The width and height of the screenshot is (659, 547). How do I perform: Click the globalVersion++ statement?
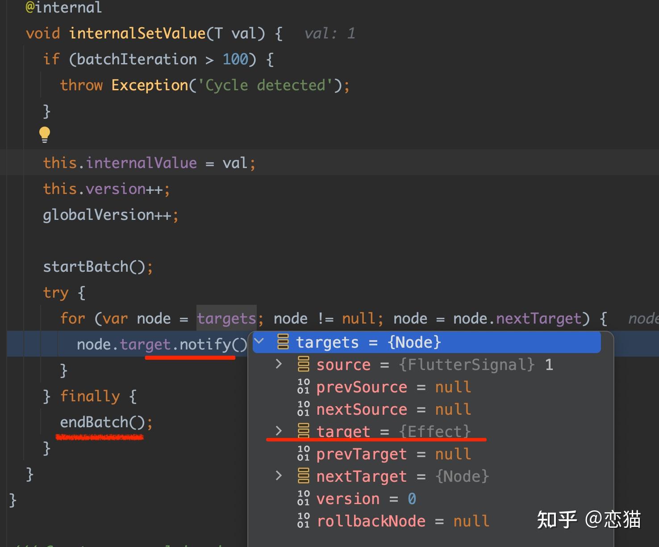click(110, 215)
